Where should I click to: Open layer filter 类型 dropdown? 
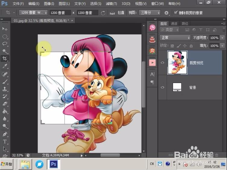[x=169, y=30]
